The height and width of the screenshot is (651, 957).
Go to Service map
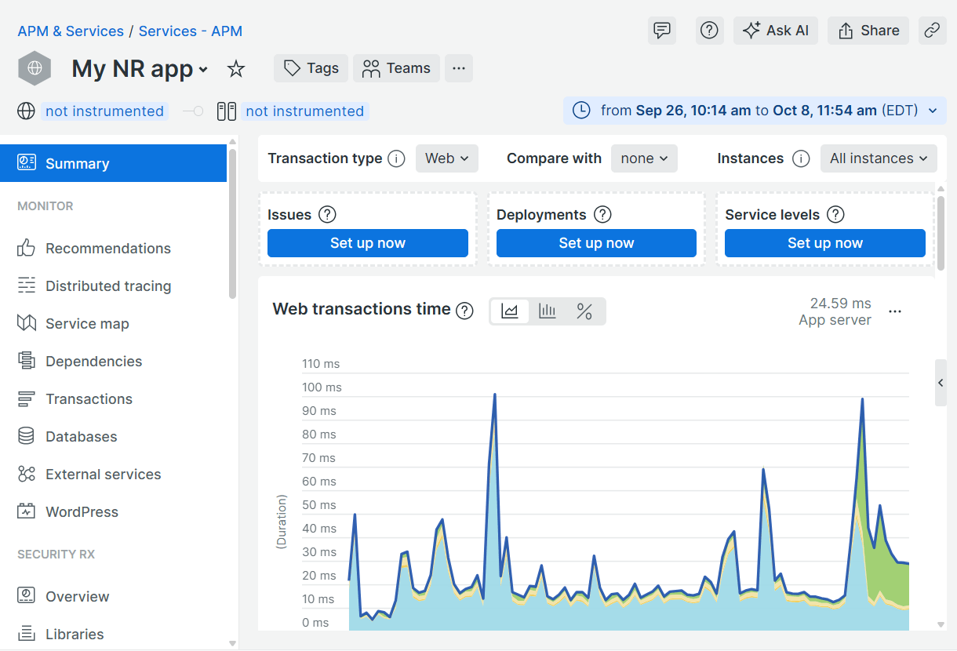click(x=87, y=324)
